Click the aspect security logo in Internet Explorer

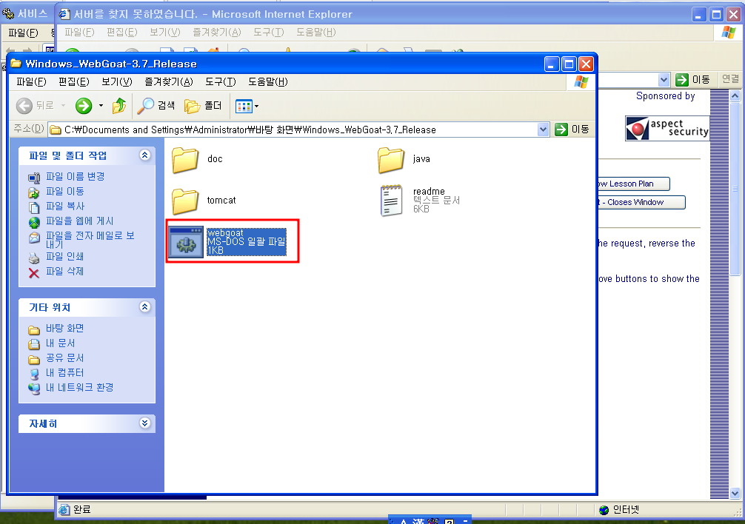[667, 128]
